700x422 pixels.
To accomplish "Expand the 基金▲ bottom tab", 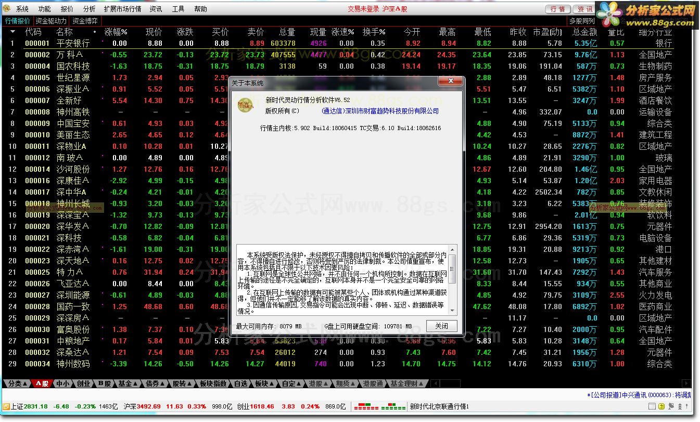I will [128, 383].
